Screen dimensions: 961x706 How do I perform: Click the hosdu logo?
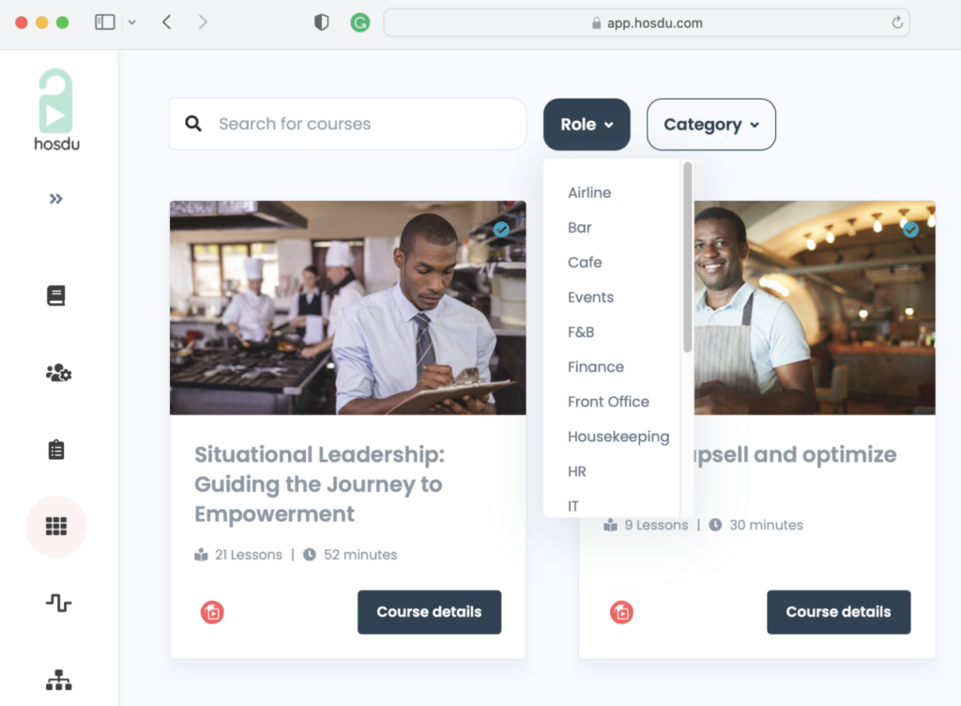pyautogui.click(x=56, y=110)
